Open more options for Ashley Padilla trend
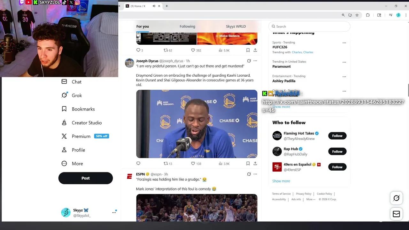 coord(344,77)
